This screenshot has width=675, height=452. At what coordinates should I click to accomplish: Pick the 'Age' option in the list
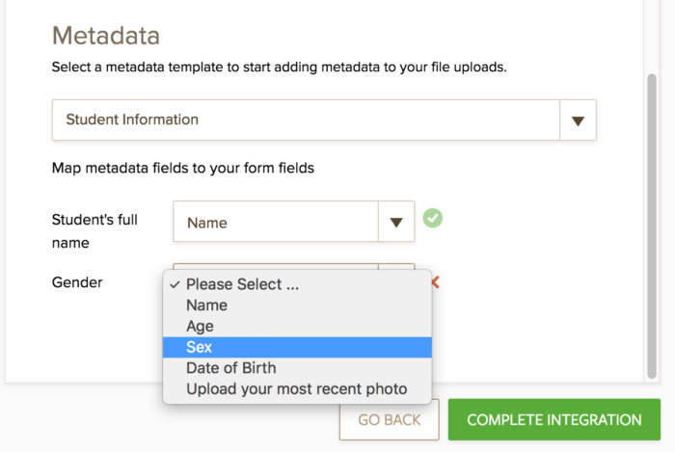point(200,326)
